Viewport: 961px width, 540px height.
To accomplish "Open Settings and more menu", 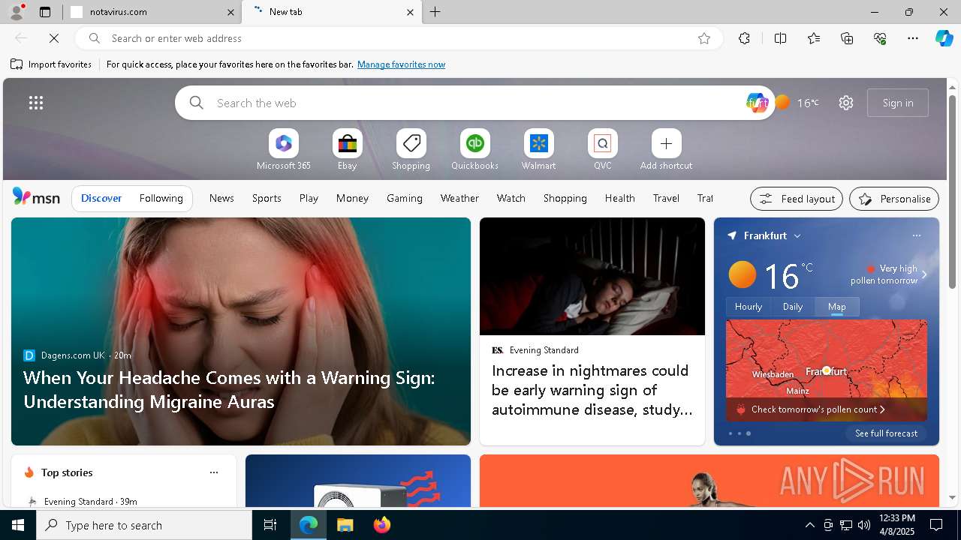I will click(913, 38).
